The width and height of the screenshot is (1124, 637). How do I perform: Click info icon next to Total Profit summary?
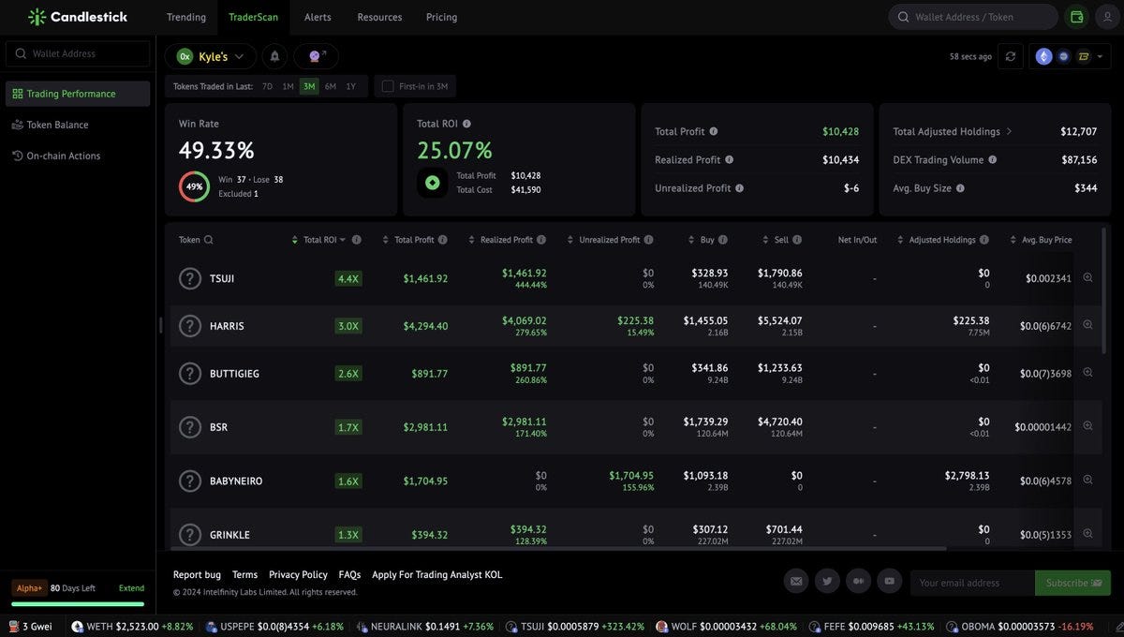(714, 132)
